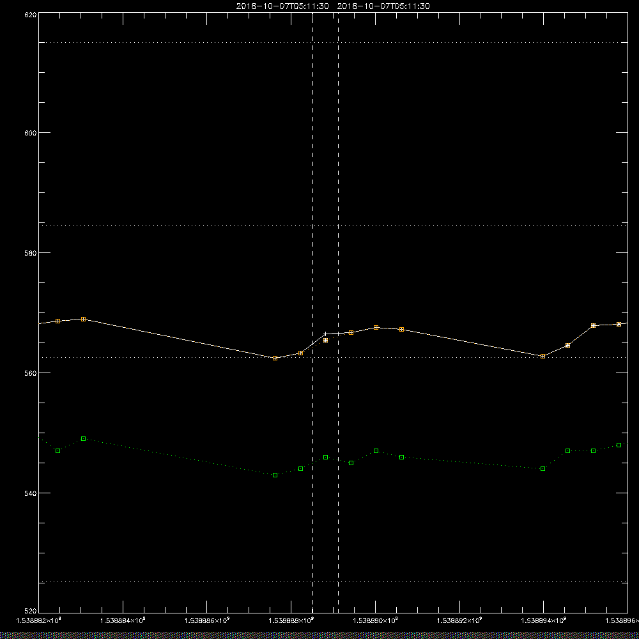The width and height of the screenshot is (639, 639).
Task: Click the y-axis label 620
Action: click(31, 14)
